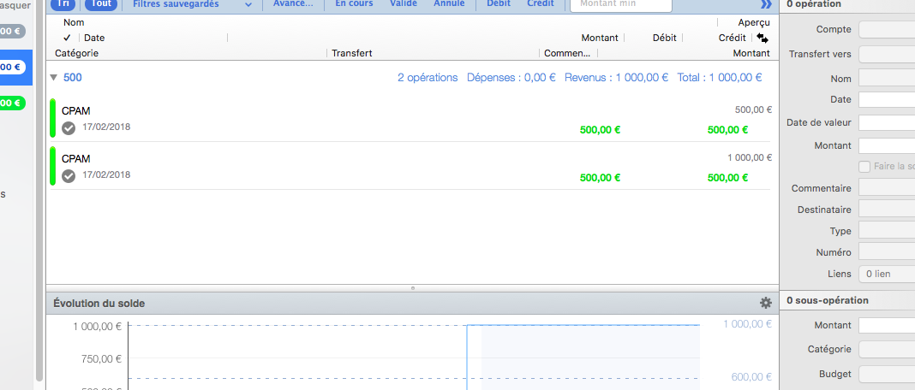Sort by the Nom column header

tap(75, 23)
